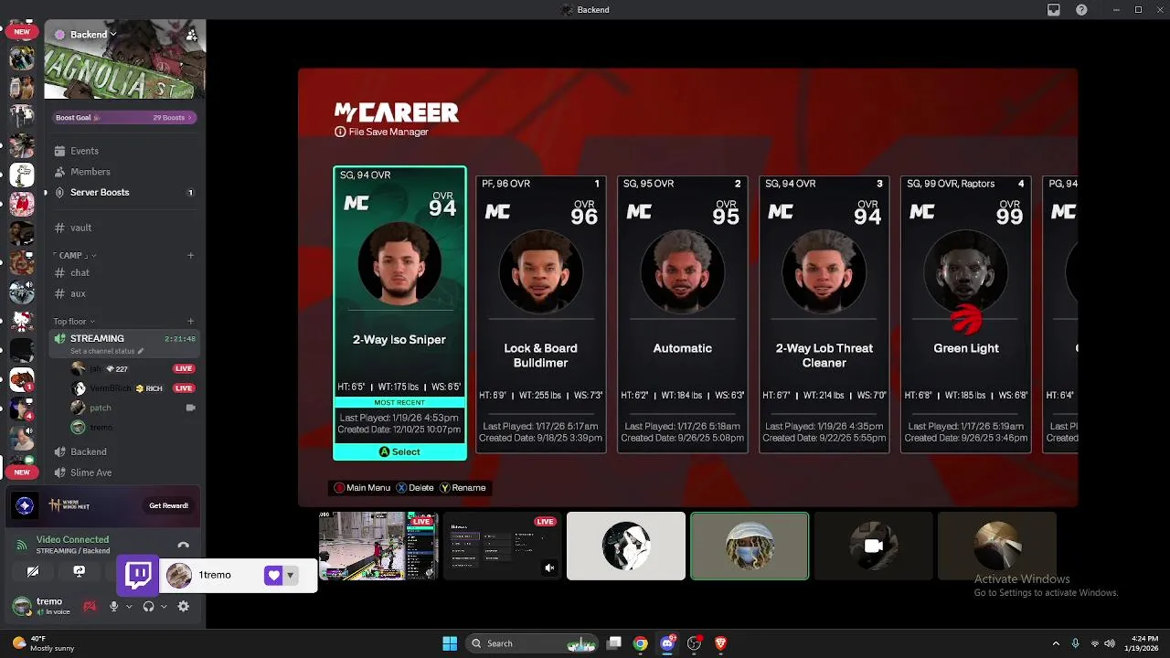Screen dimensions: 1170x658
Task: Select the 2-Way Iso Sniper save card
Action: pyautogui.click(x=399, y=313)
